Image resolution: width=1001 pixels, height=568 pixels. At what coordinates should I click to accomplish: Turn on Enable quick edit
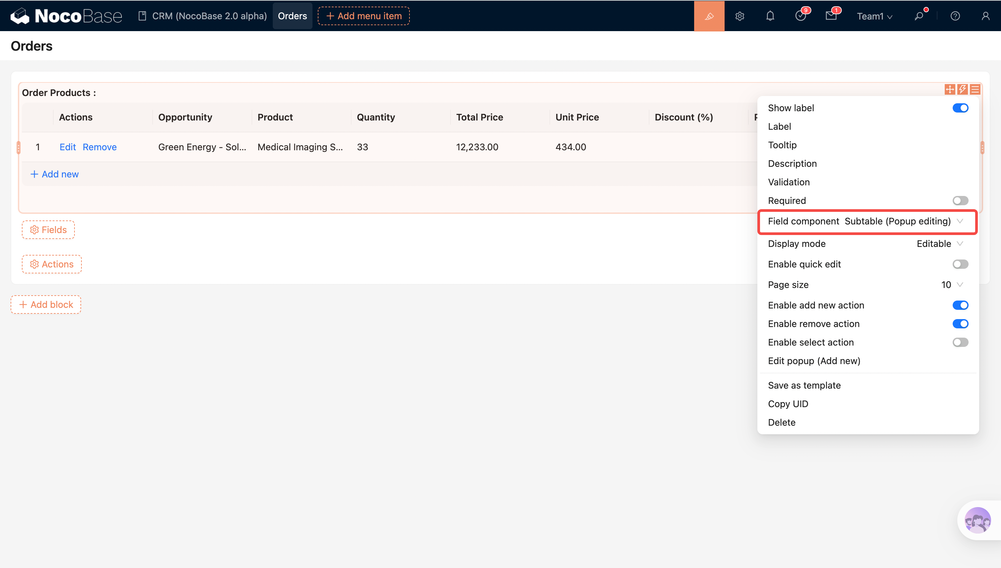(960, 264)
